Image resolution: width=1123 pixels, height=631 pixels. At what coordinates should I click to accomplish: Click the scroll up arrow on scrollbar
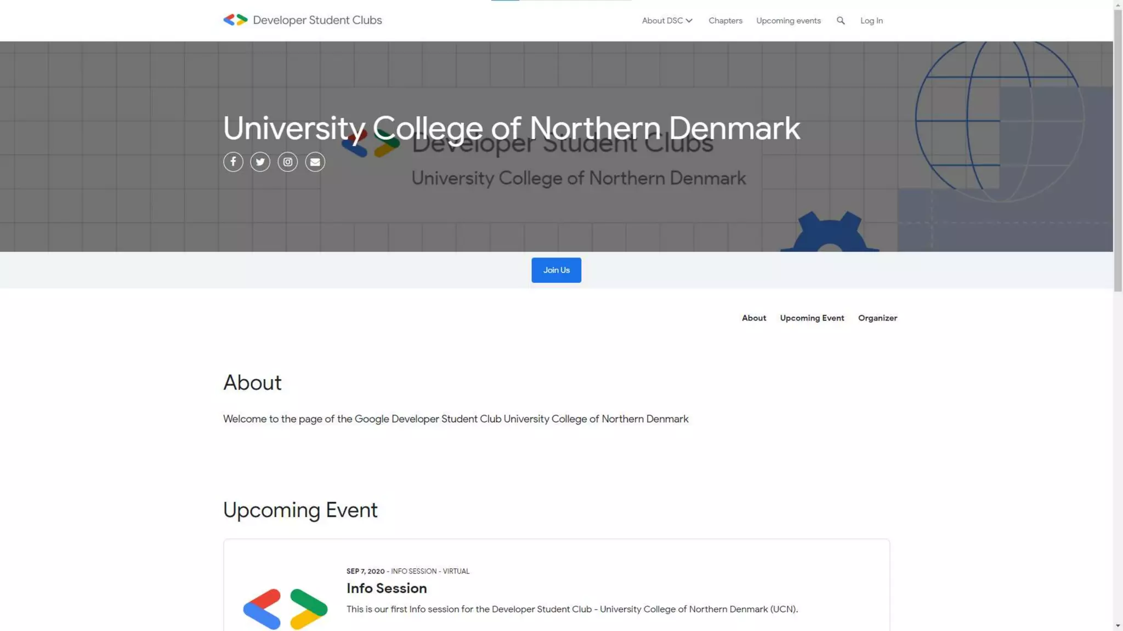click(x=1118, y=4)
